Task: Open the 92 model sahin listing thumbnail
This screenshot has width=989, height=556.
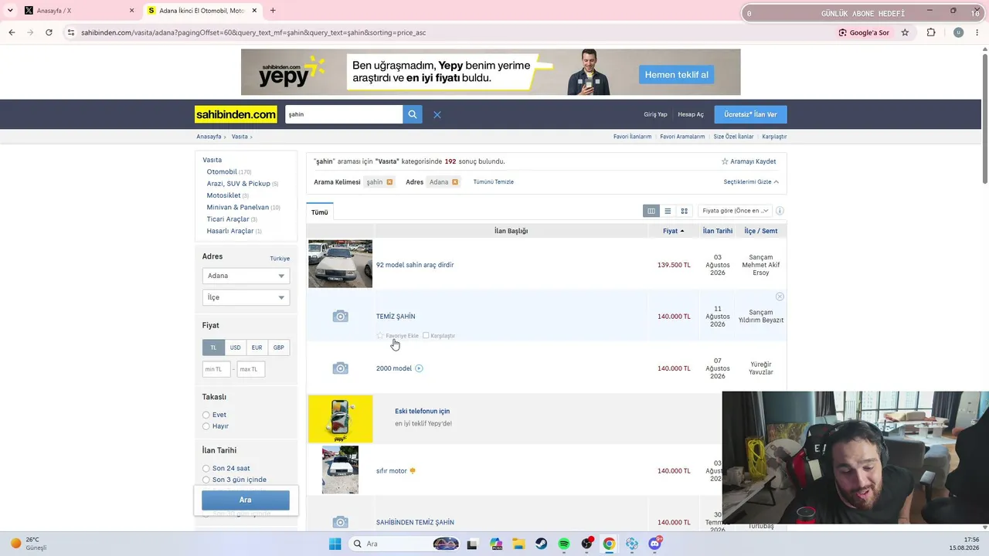Action: pyautogui.click(x=340, y=264)
